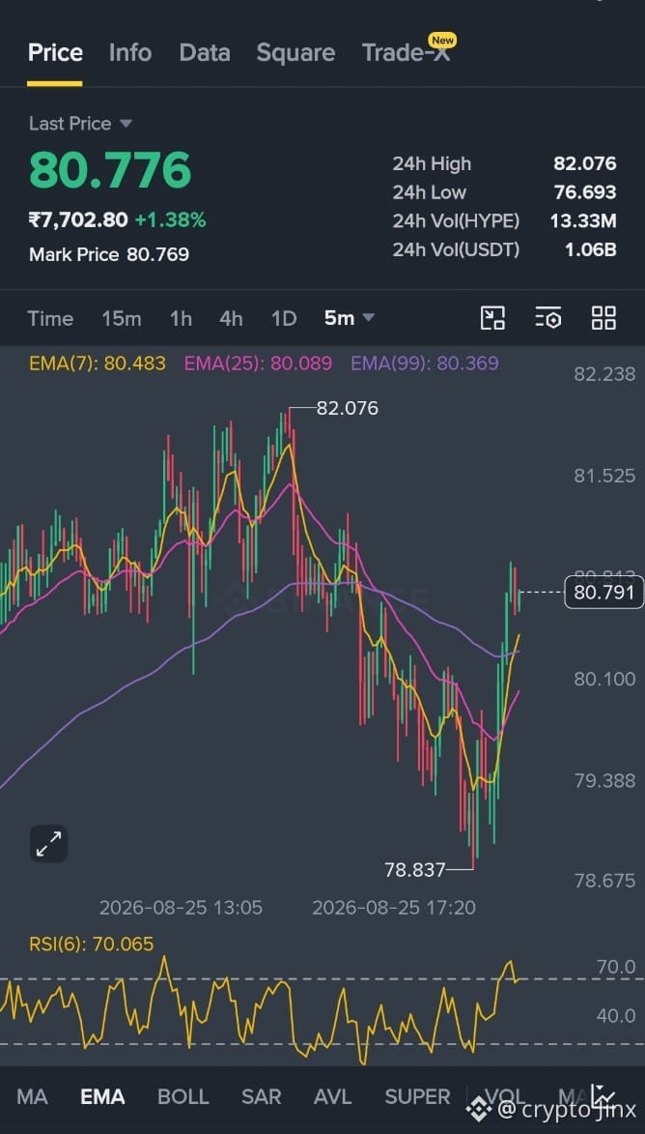
Task: Switch to the Info tab
Action: (130, 53)
